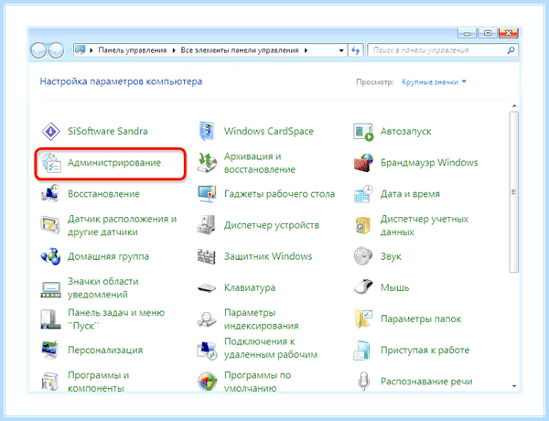Expand arrow after Все элементы панели управления
The image size is (549, 421).
(306, 50)
